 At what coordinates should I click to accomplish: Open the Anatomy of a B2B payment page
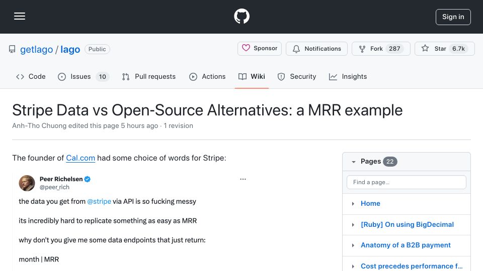(406, 245)
